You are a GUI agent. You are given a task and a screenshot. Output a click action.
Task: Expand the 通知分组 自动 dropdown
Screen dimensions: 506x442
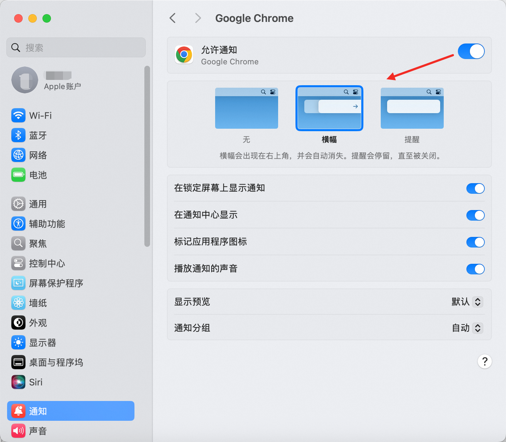pos(477,328)
